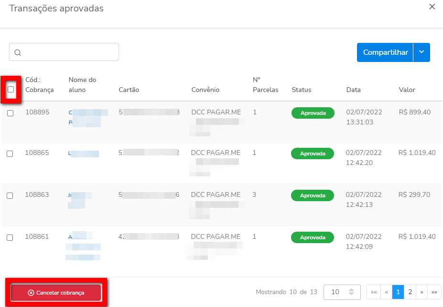The image size is (443, 307).
Task: Go to the previous page arrow
Action: (386, 292)
